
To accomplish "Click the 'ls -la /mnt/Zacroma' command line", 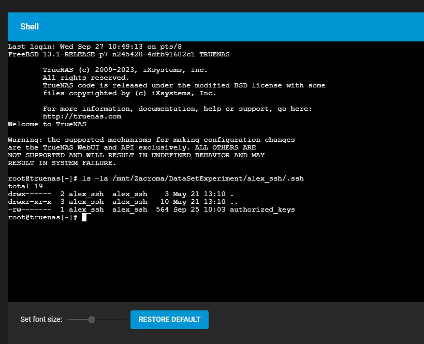I will (156, 178).
